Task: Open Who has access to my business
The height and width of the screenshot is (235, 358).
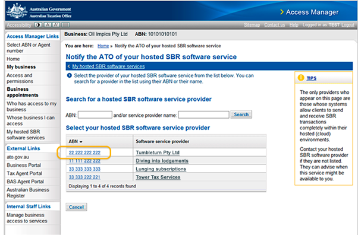Action: (x=32, y=106)
